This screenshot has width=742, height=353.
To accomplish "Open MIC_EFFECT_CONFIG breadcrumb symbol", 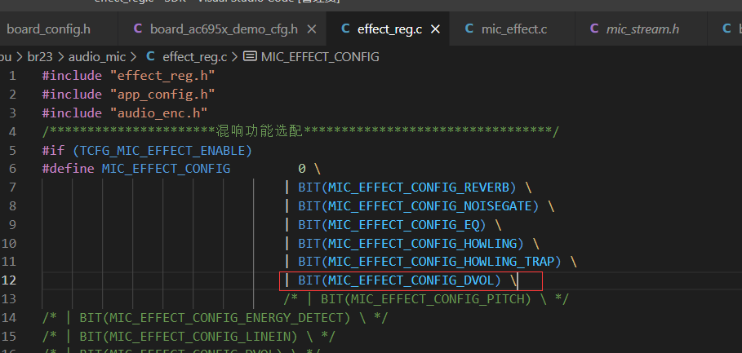I will (320, 57).
